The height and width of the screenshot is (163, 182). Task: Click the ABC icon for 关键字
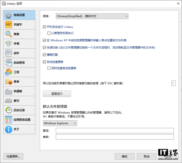(x=8, y=25)
